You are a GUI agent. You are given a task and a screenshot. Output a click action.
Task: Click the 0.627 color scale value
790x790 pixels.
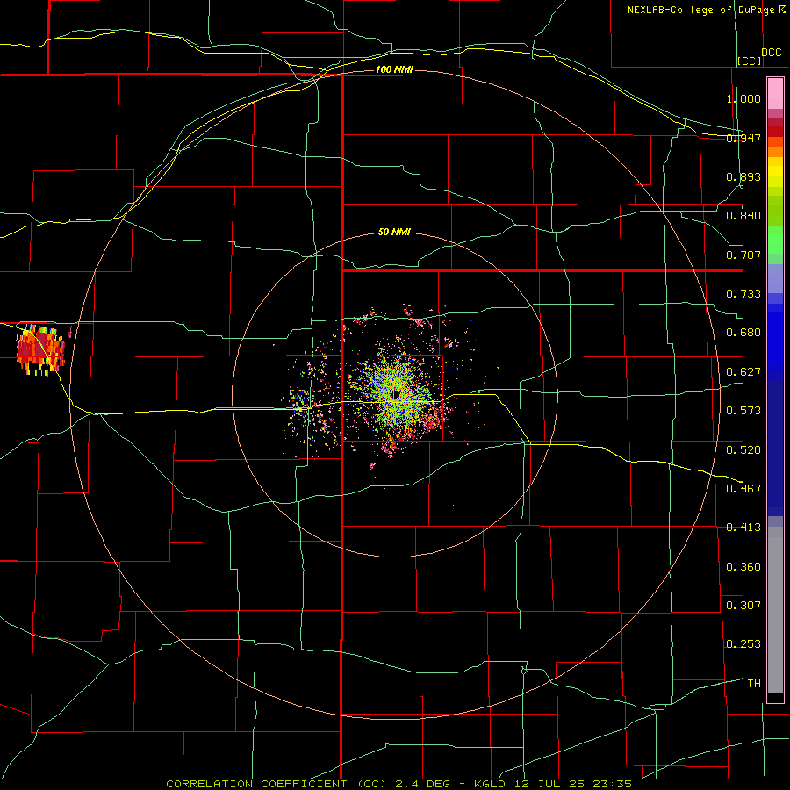743,372
